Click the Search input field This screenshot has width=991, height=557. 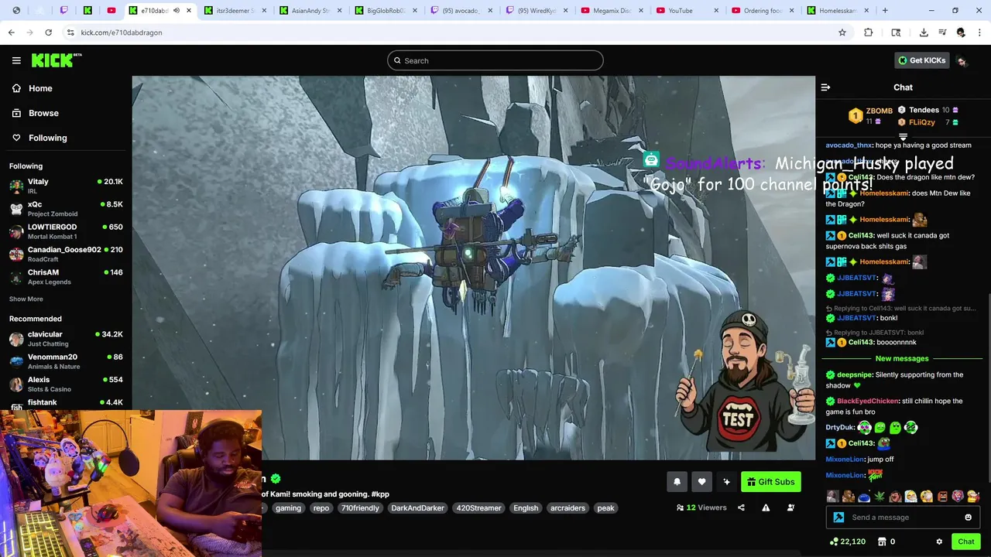pyautogui.click(x=495, y=60)
